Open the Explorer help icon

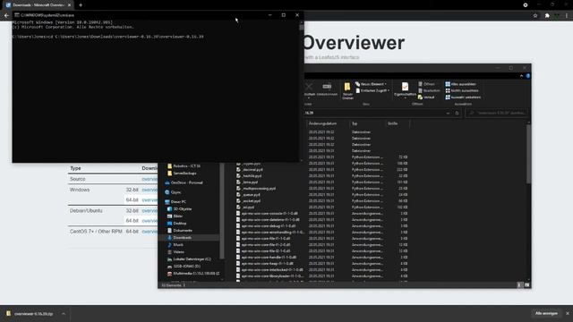527,76
